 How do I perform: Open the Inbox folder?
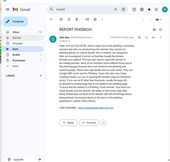coord(23,32)
